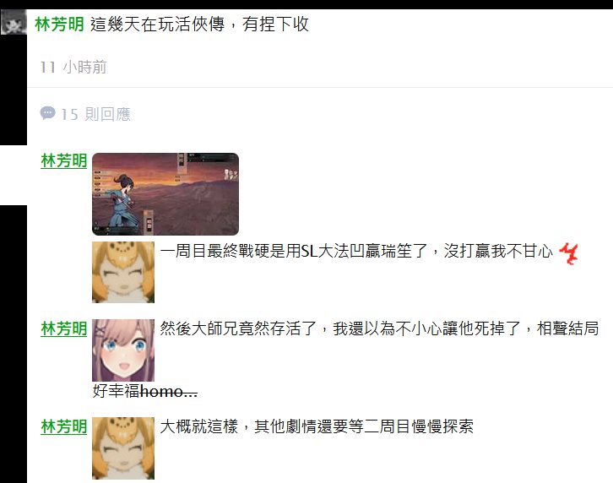This screenshot has width=613, height=483.
Task: Click the reply text 一周目最終戰硬是用SL大法
Action: [254, 251]
